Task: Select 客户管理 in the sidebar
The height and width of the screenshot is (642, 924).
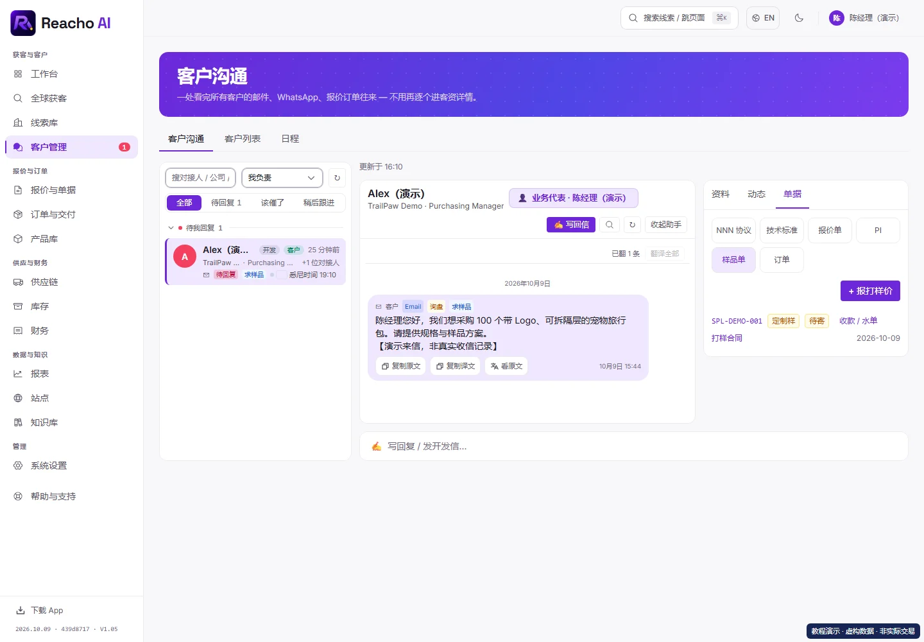Action: pos(71,147)
